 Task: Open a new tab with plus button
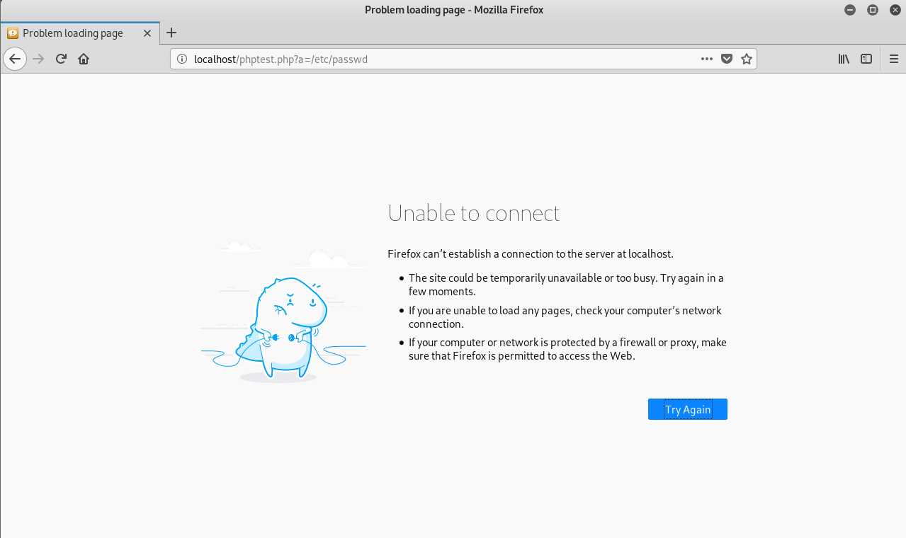tap(171, 33)
